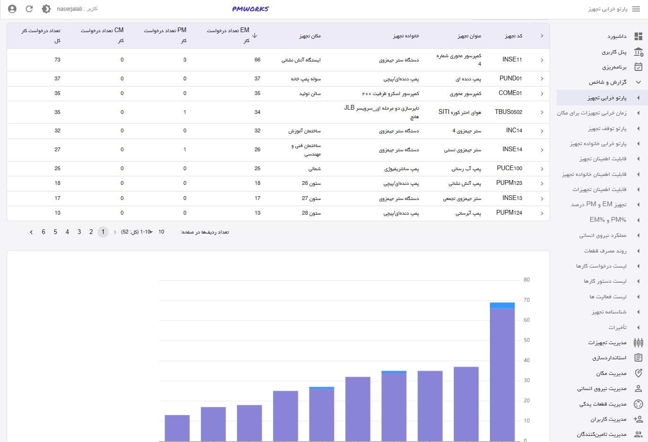Open مدیریت تامین‌کنندگان suppliers icon
648x442 pixels.
click(x=639, y=434)
